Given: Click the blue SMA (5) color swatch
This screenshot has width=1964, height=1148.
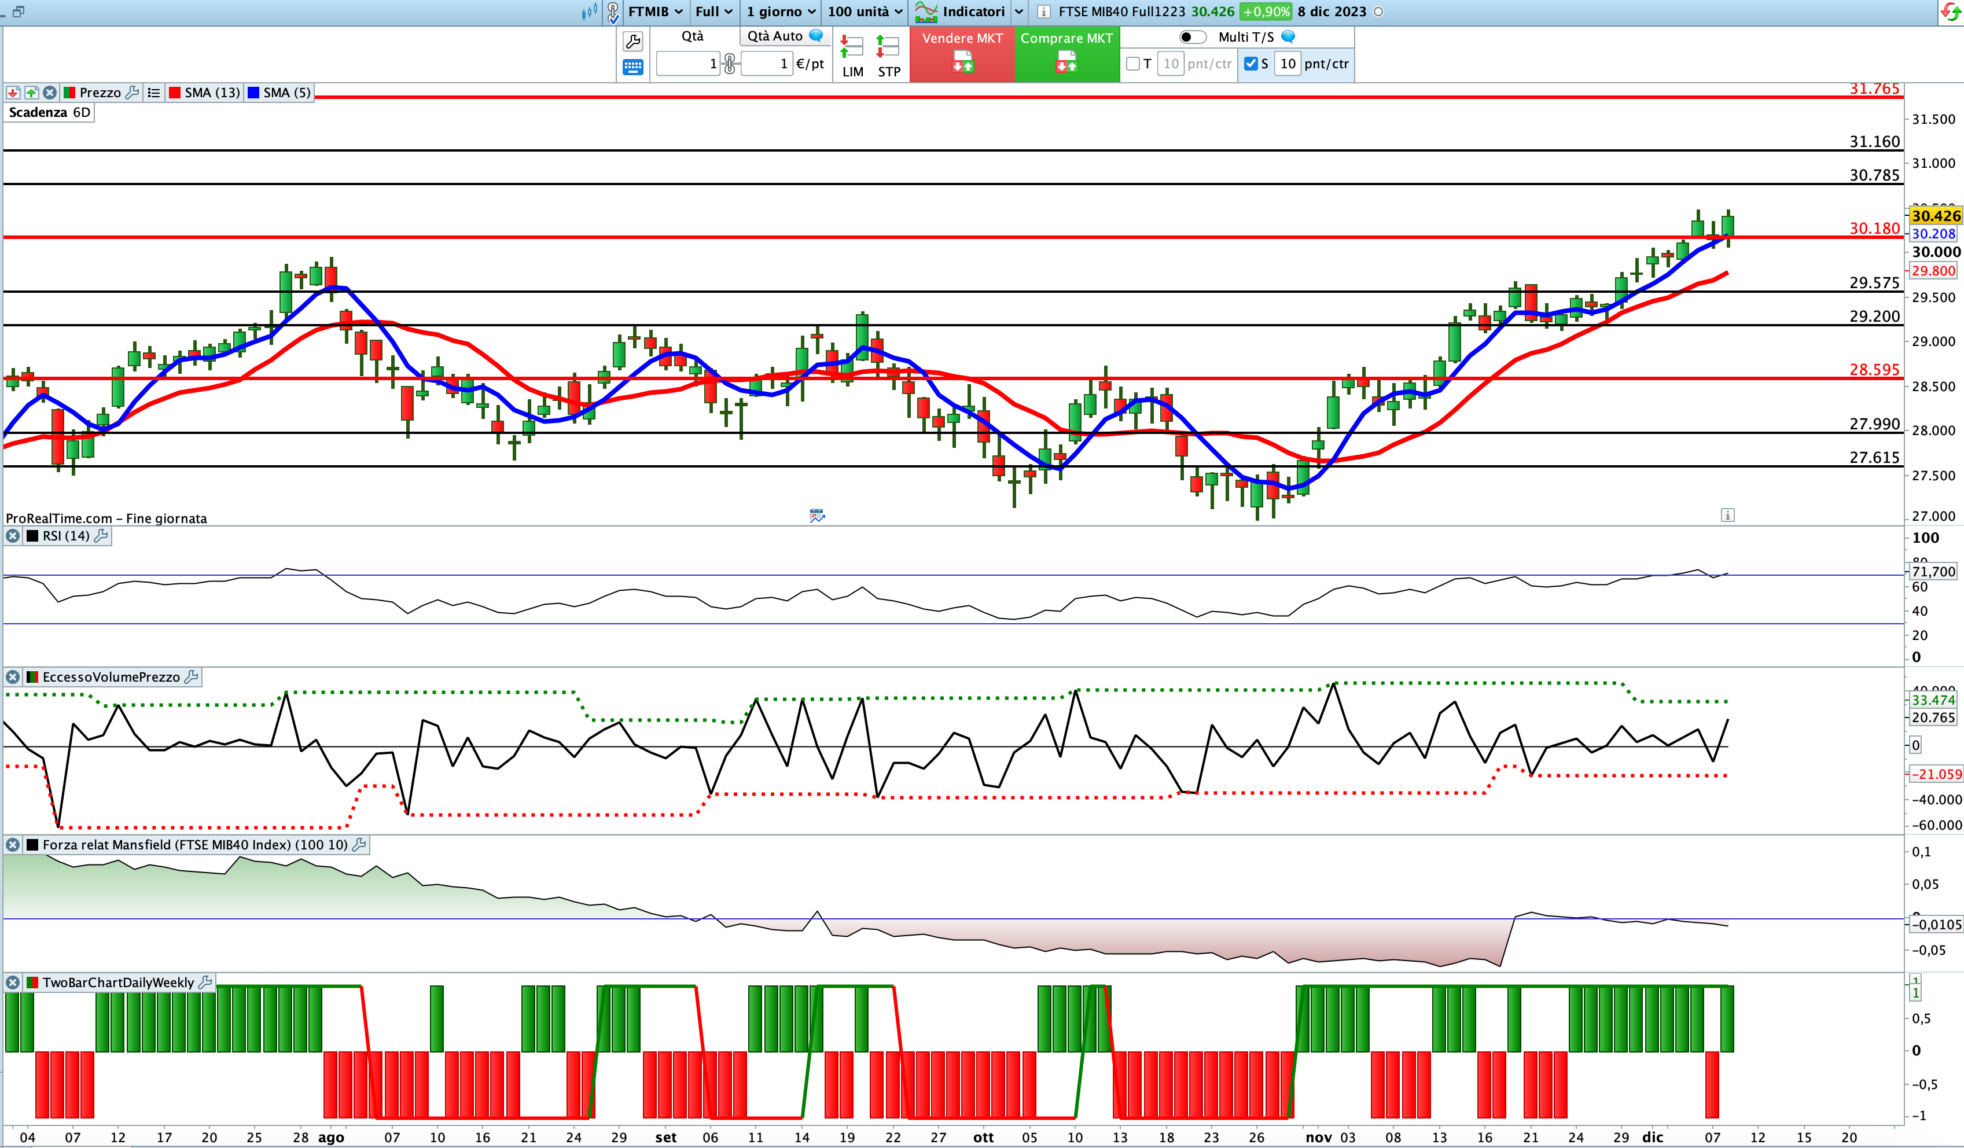Looking at the screenshot, I should 253,93.
